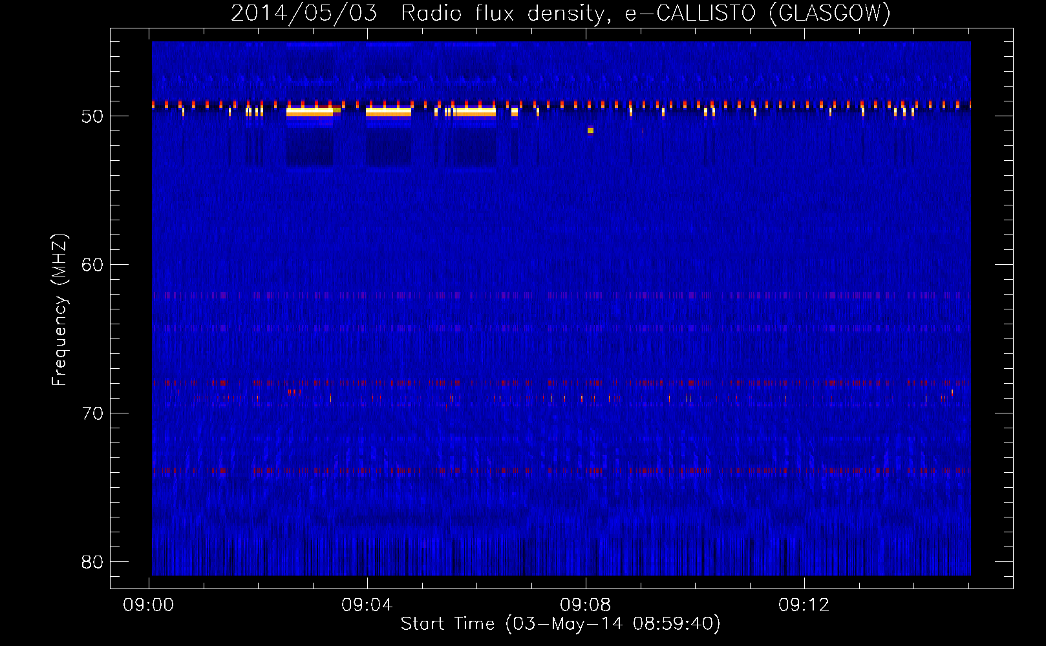Click the 09:12 time tick label
Image resolution: width=1046 pixels, height=646 pixels.
click(x=804, y=605)
